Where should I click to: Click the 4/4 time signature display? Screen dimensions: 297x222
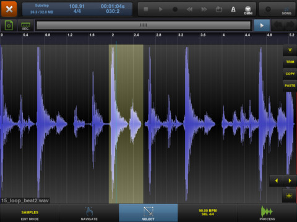(x=77, y=12)
